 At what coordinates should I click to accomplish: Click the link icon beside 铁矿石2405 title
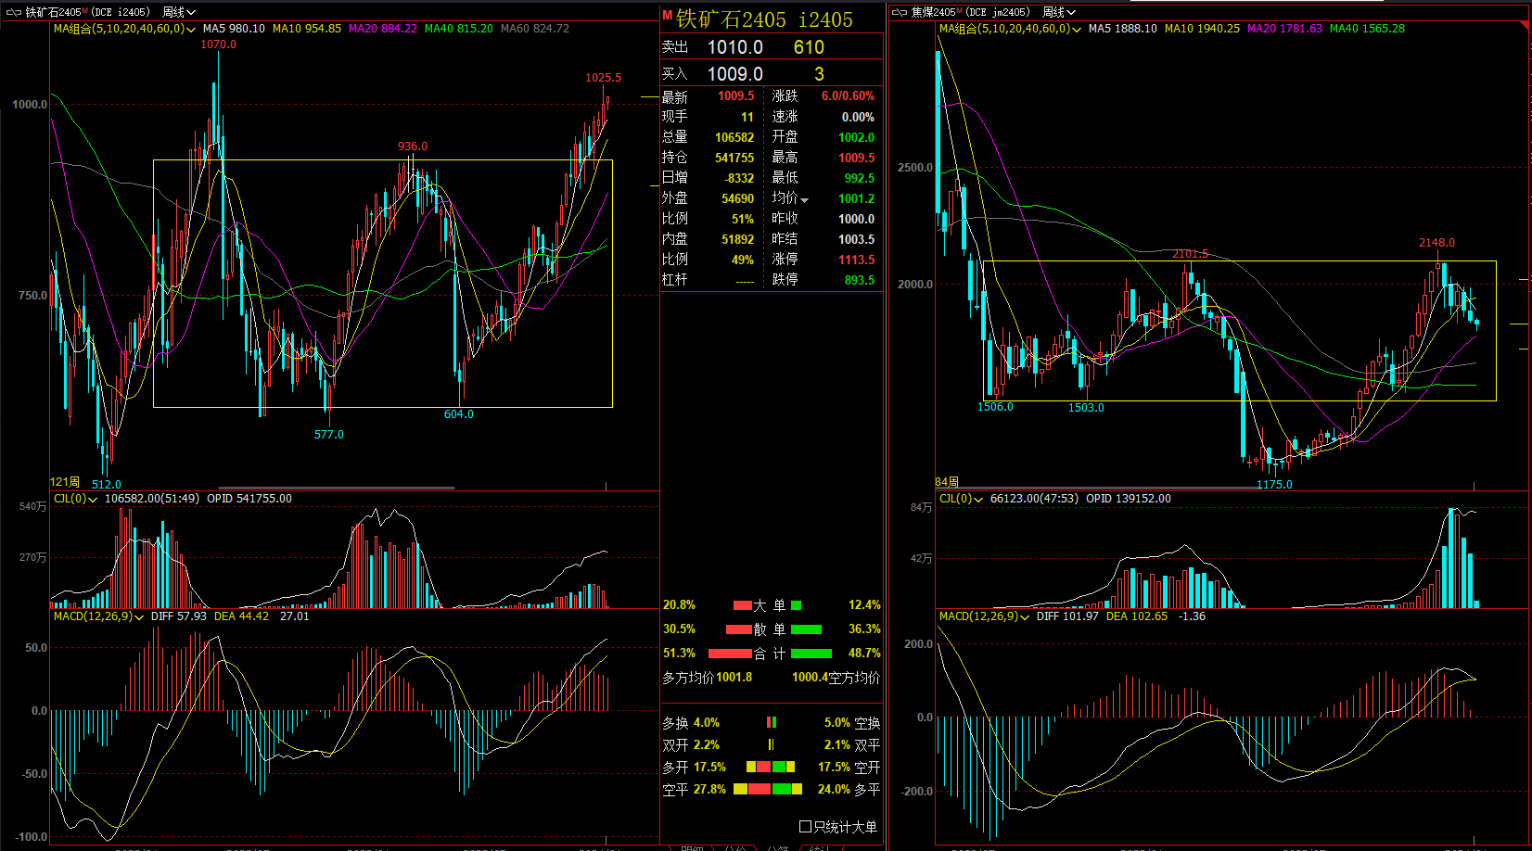coord(14,12)
